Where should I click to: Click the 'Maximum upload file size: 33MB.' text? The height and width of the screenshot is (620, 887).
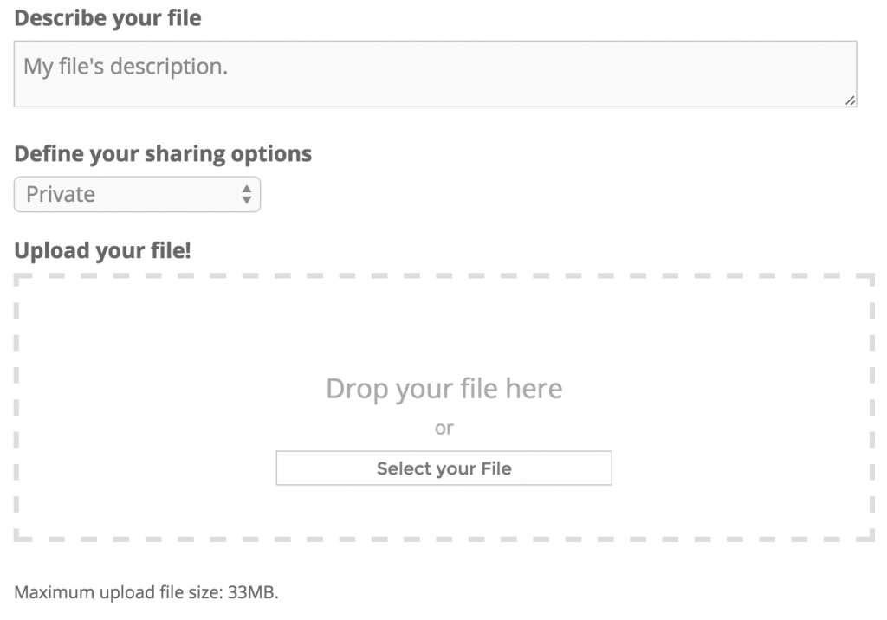pyautogui.click(x=146, y=592)
